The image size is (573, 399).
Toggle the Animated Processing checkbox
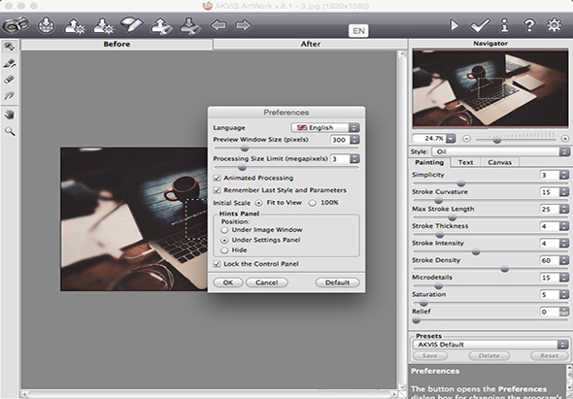(x=218, y=178)
